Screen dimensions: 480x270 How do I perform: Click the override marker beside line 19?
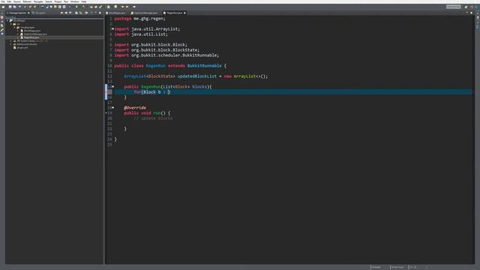tap(106, 113)
